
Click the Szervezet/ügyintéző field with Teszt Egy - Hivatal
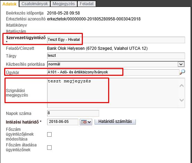pyautogui.click(x=116, y=40)
